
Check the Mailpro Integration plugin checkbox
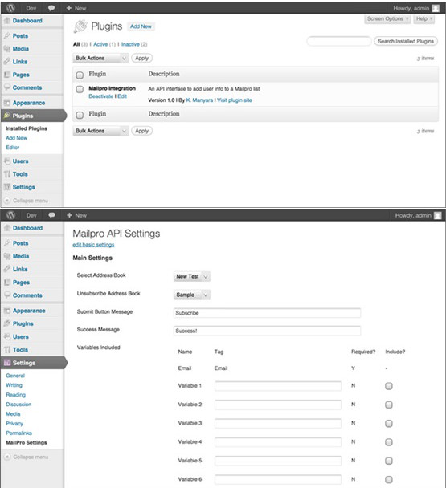click(80, 89)
